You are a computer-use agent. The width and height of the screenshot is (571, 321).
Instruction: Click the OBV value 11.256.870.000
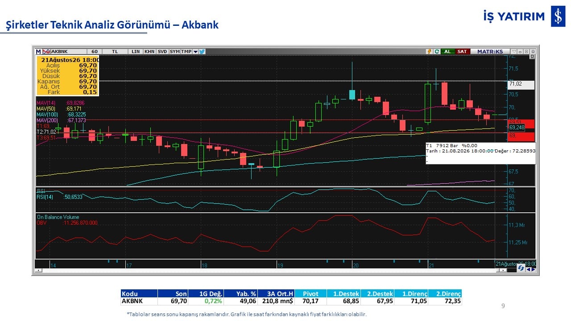point(80,223)
